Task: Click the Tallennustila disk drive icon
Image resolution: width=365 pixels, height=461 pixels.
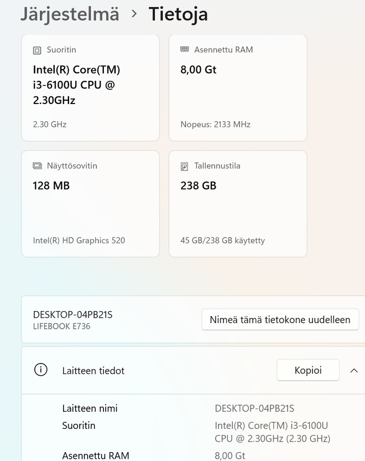Action: click(184, 167)
